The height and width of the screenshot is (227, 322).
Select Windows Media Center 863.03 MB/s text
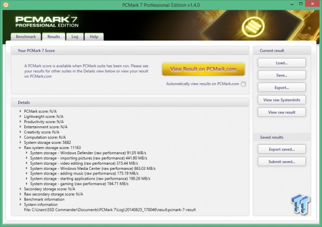coord(93,168)
